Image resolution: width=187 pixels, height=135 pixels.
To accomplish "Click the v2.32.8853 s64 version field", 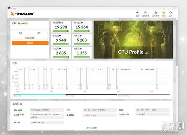I will point(100,115).
